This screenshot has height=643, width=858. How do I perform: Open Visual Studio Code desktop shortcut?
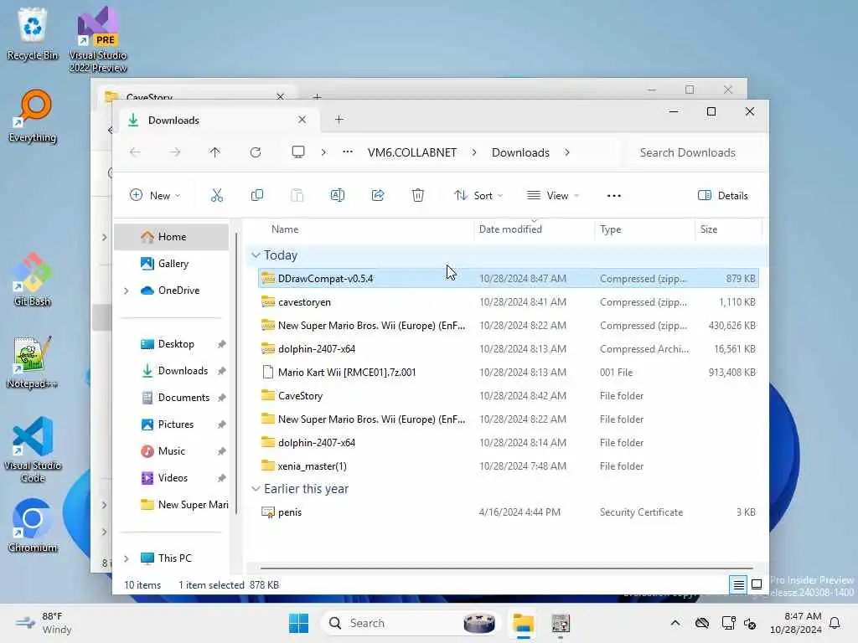click(33, 450)
